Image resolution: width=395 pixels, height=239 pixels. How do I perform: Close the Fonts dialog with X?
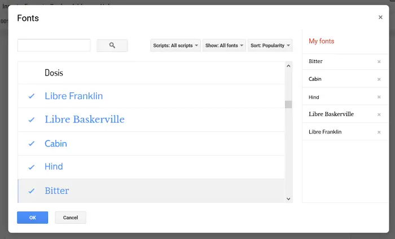tap(380, 17)
